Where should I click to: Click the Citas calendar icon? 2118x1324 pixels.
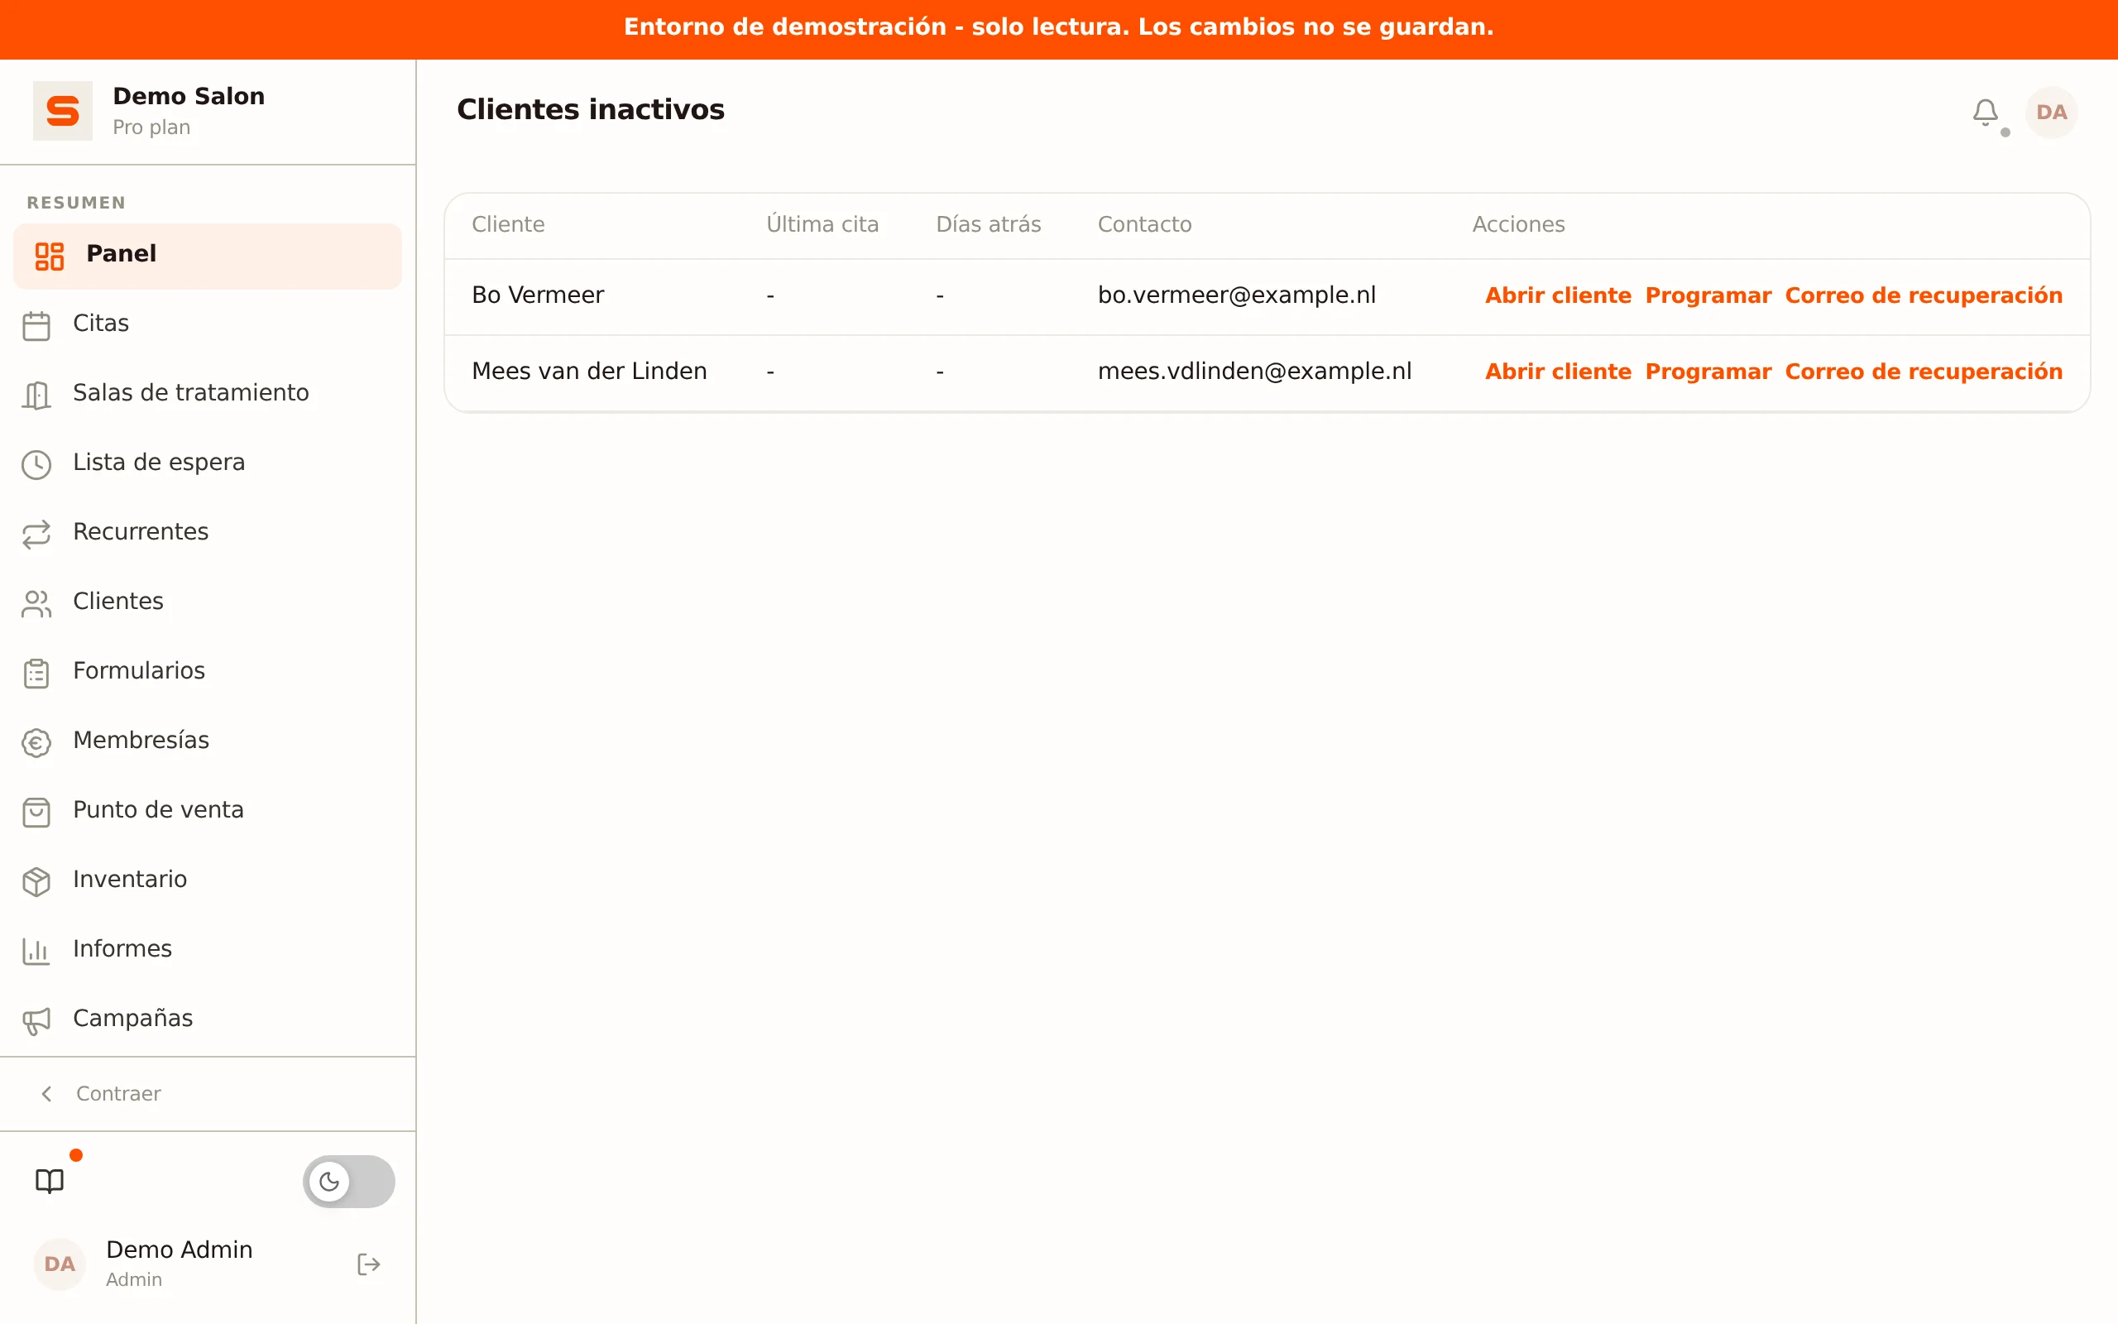click(x=36, y=325)
